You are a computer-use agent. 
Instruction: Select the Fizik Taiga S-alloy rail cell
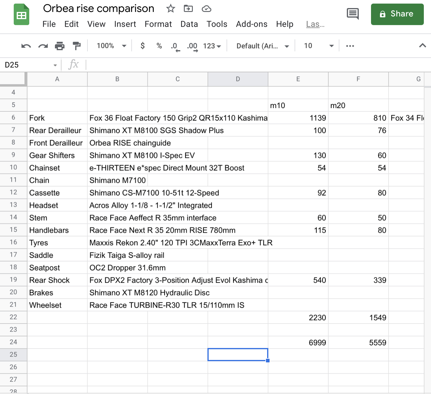pyautogui.click(x=117, y=255)
